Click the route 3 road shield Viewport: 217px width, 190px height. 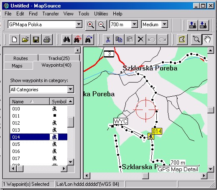tap(109, 54)
